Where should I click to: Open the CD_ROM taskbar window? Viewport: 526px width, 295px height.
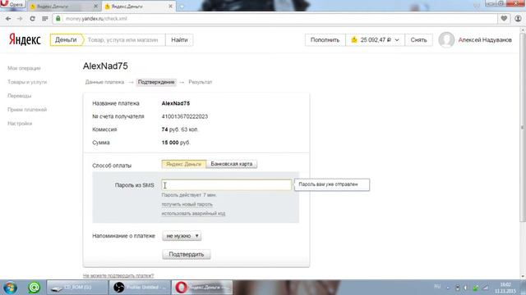[x=77, y=288]
